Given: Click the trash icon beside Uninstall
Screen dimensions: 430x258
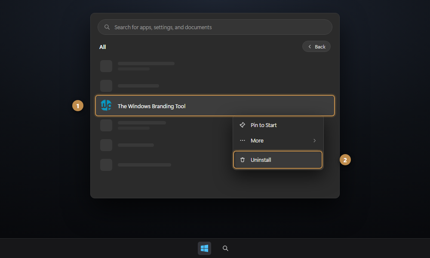Looking at the screenshot, I should tap(243, 160).
